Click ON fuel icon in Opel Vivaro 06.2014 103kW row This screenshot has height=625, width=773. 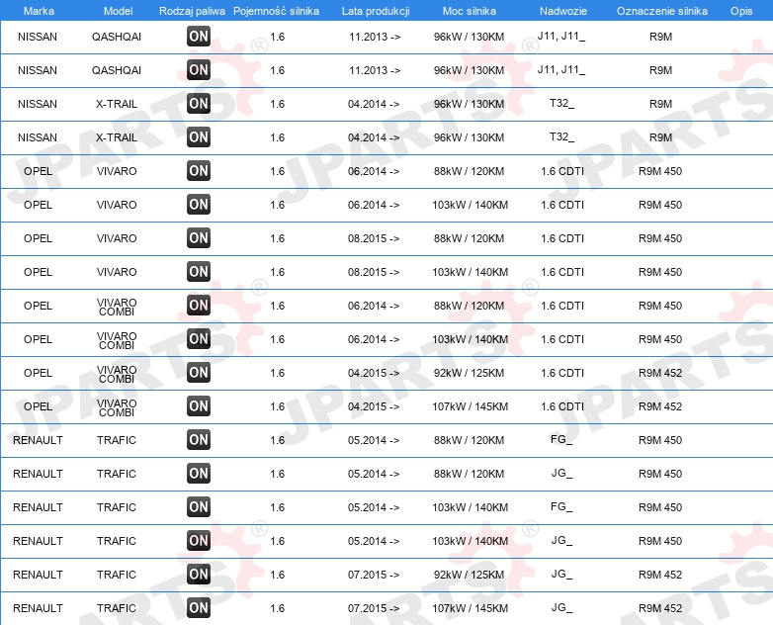[x=199, y=205]
